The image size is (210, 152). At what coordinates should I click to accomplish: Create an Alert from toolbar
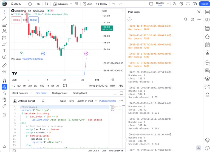87,4
